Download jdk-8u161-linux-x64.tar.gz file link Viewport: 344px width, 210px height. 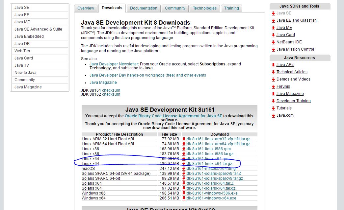click(x=209, y=164)
